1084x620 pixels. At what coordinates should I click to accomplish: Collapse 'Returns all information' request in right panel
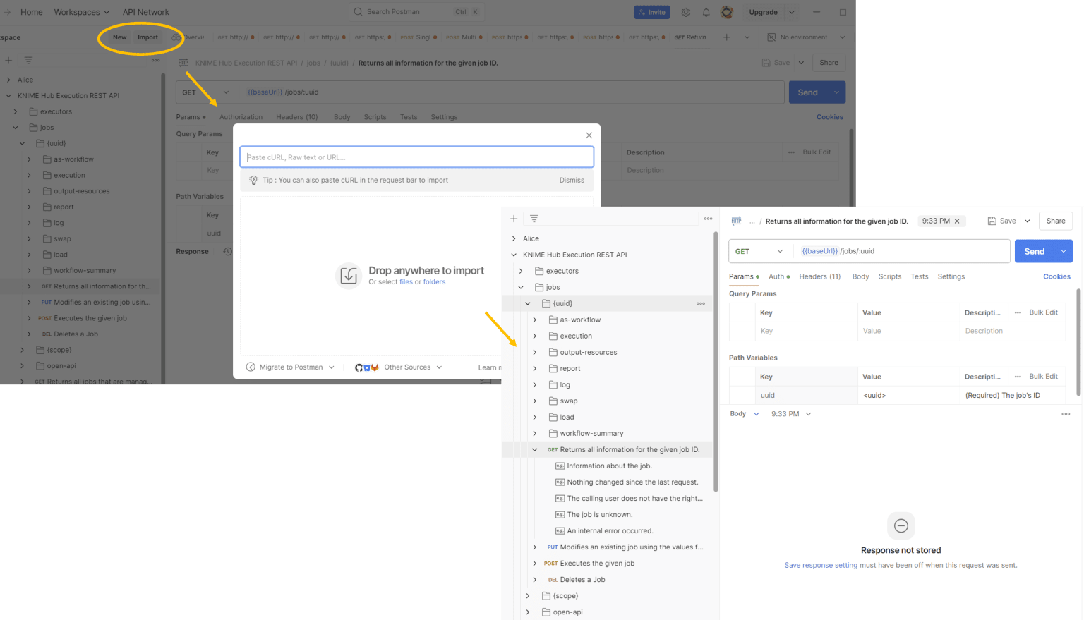click(x=534, y=449)
